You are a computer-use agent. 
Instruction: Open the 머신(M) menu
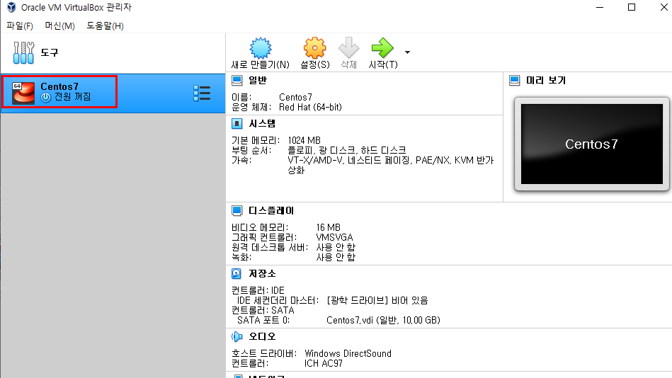click(59, 25)
